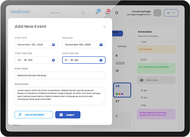Screen dimensions: 190x137
Task: Click the Event Name field
Action: pyautogui.click(x=60, y=75)
